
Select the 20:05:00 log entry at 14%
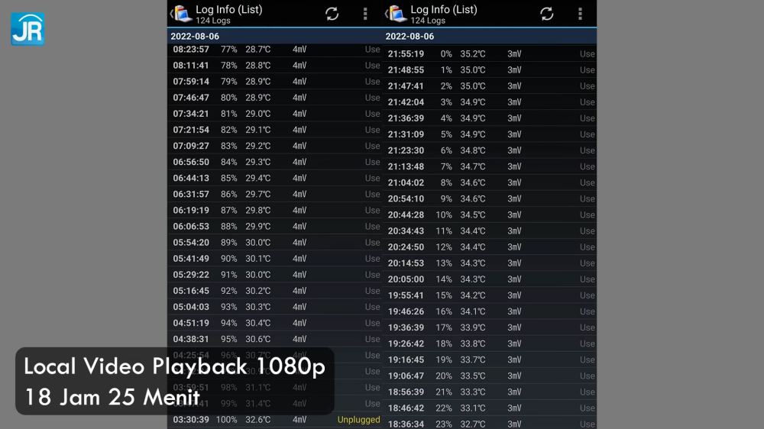pyautogui.click(x=489, y=279)
